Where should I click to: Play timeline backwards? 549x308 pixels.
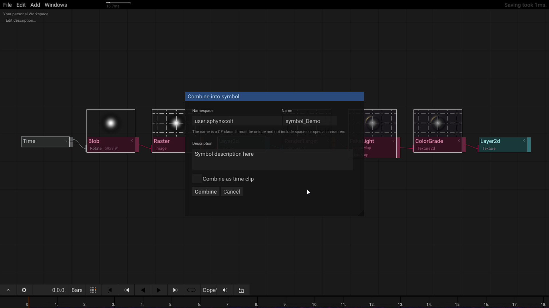point(143,290)
